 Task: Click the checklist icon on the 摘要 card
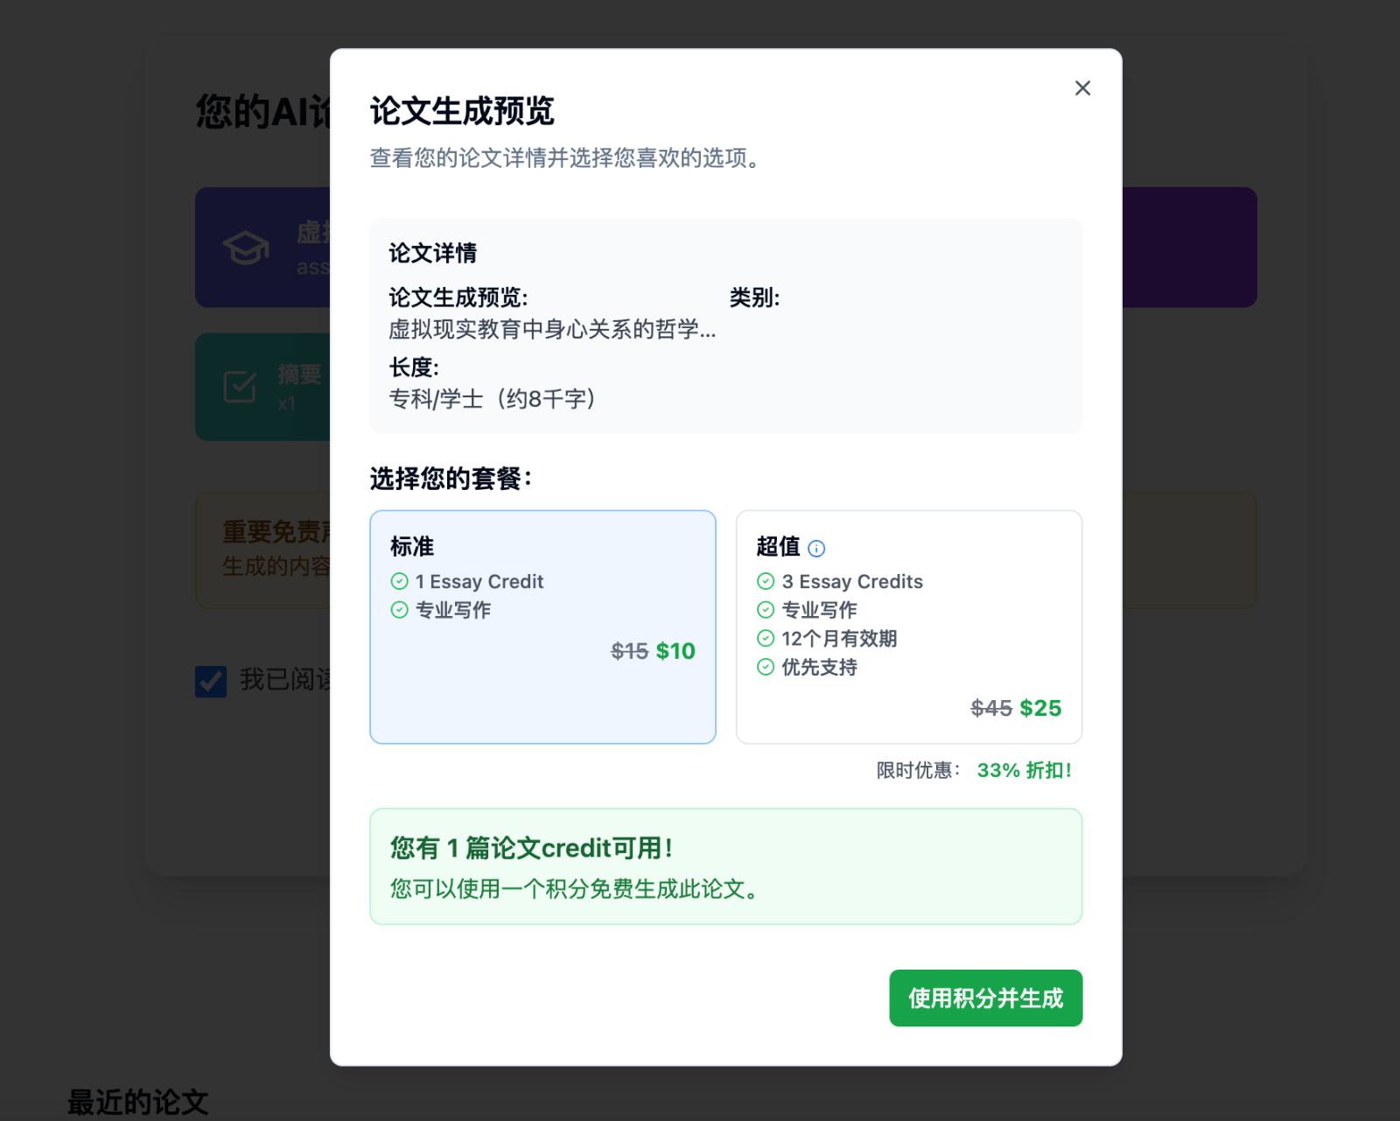(239, 386)
